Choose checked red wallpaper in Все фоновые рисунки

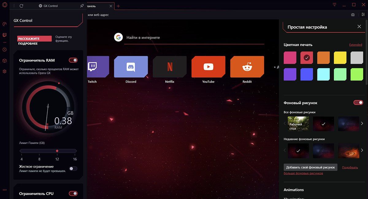323,124
